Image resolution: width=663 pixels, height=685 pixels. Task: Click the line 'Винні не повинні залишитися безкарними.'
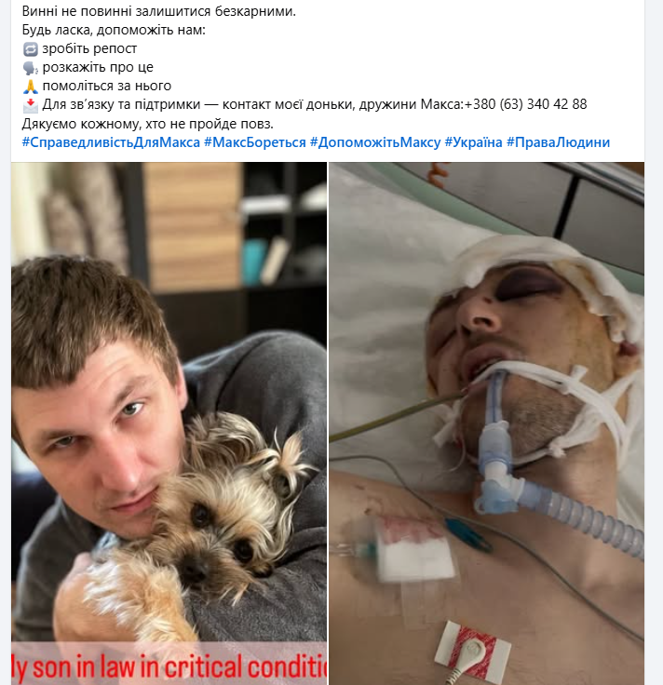coord(158,11)
